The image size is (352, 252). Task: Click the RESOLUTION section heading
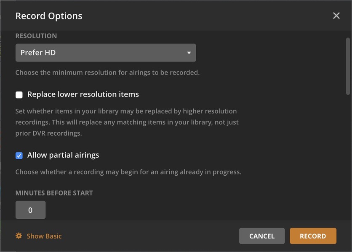coord(36,36)
